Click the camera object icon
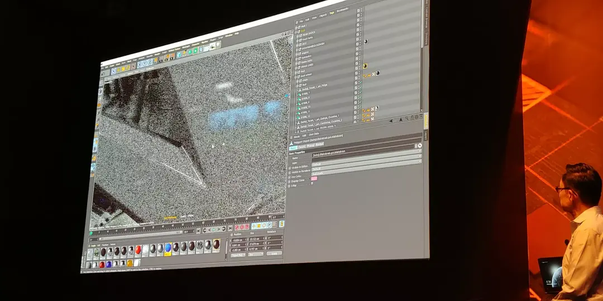The image size is (603, 301). pyautogui.click(x=212, y=46)
